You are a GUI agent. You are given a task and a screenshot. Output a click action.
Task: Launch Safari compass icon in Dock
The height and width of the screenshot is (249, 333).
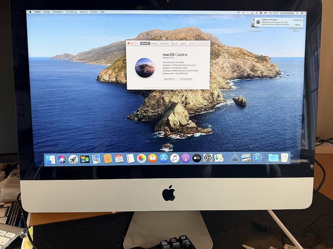[257, 158]
